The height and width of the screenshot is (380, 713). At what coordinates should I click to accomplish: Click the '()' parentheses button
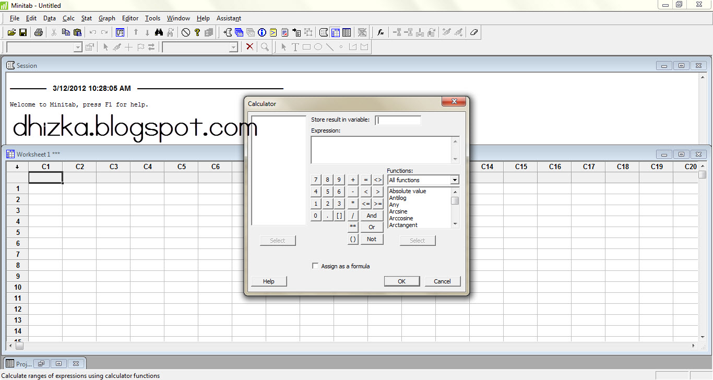click(x=353, y=239)
